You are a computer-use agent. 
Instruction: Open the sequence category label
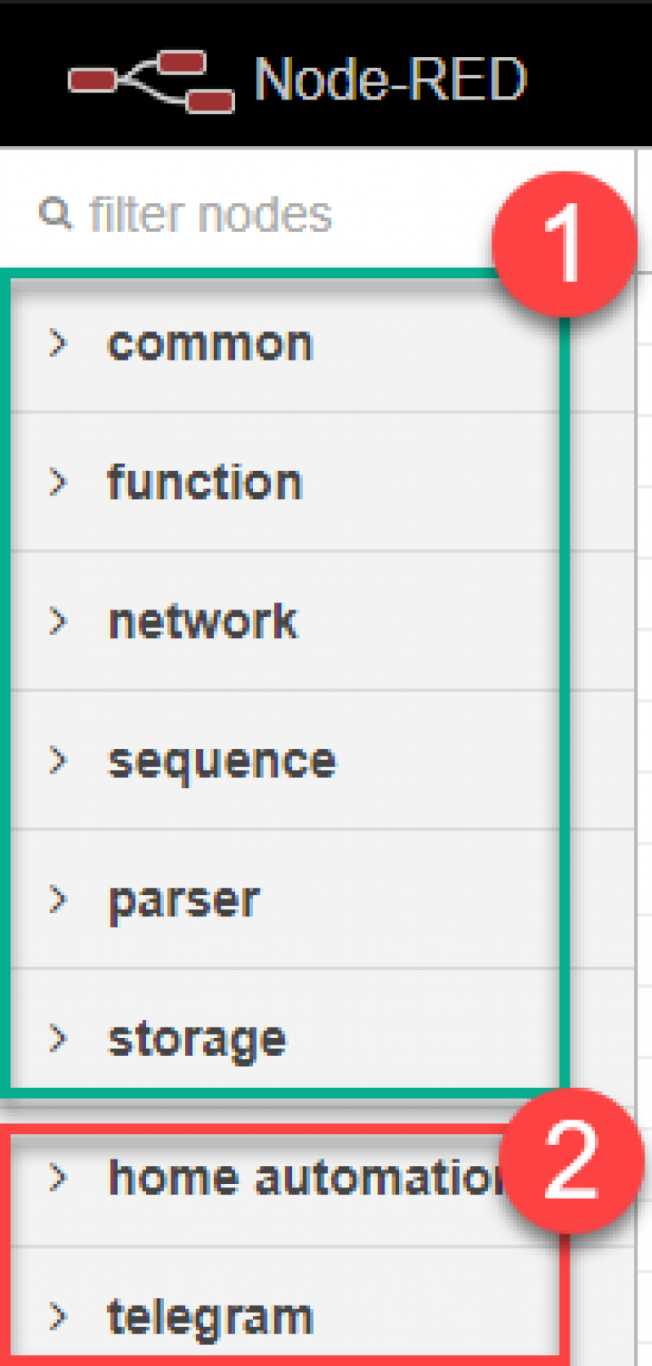tap(222, 762)
